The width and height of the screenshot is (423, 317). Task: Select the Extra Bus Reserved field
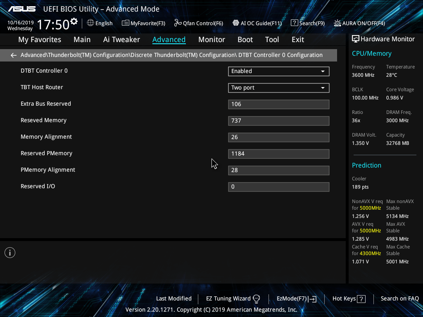point(279,104)
